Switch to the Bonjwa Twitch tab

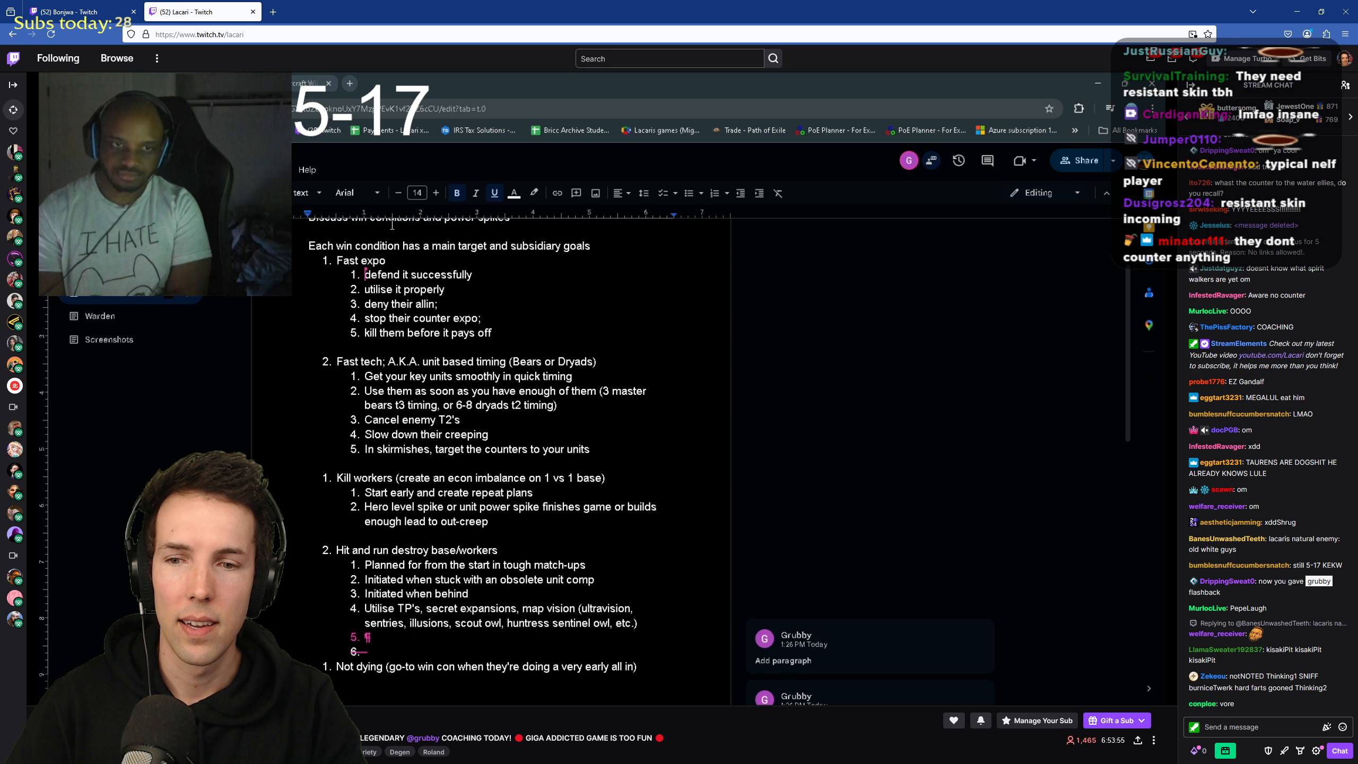coord(74,12)
